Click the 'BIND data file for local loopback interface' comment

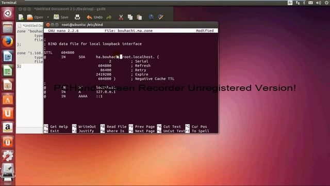(x=95, y=44)
